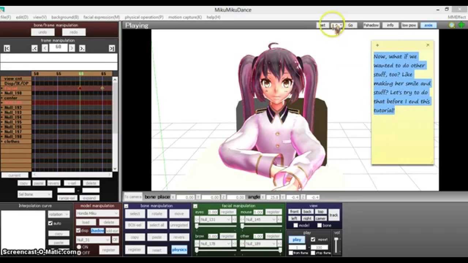Click the undo button
The image size is (468, 263).
click(x=43, y=32)
